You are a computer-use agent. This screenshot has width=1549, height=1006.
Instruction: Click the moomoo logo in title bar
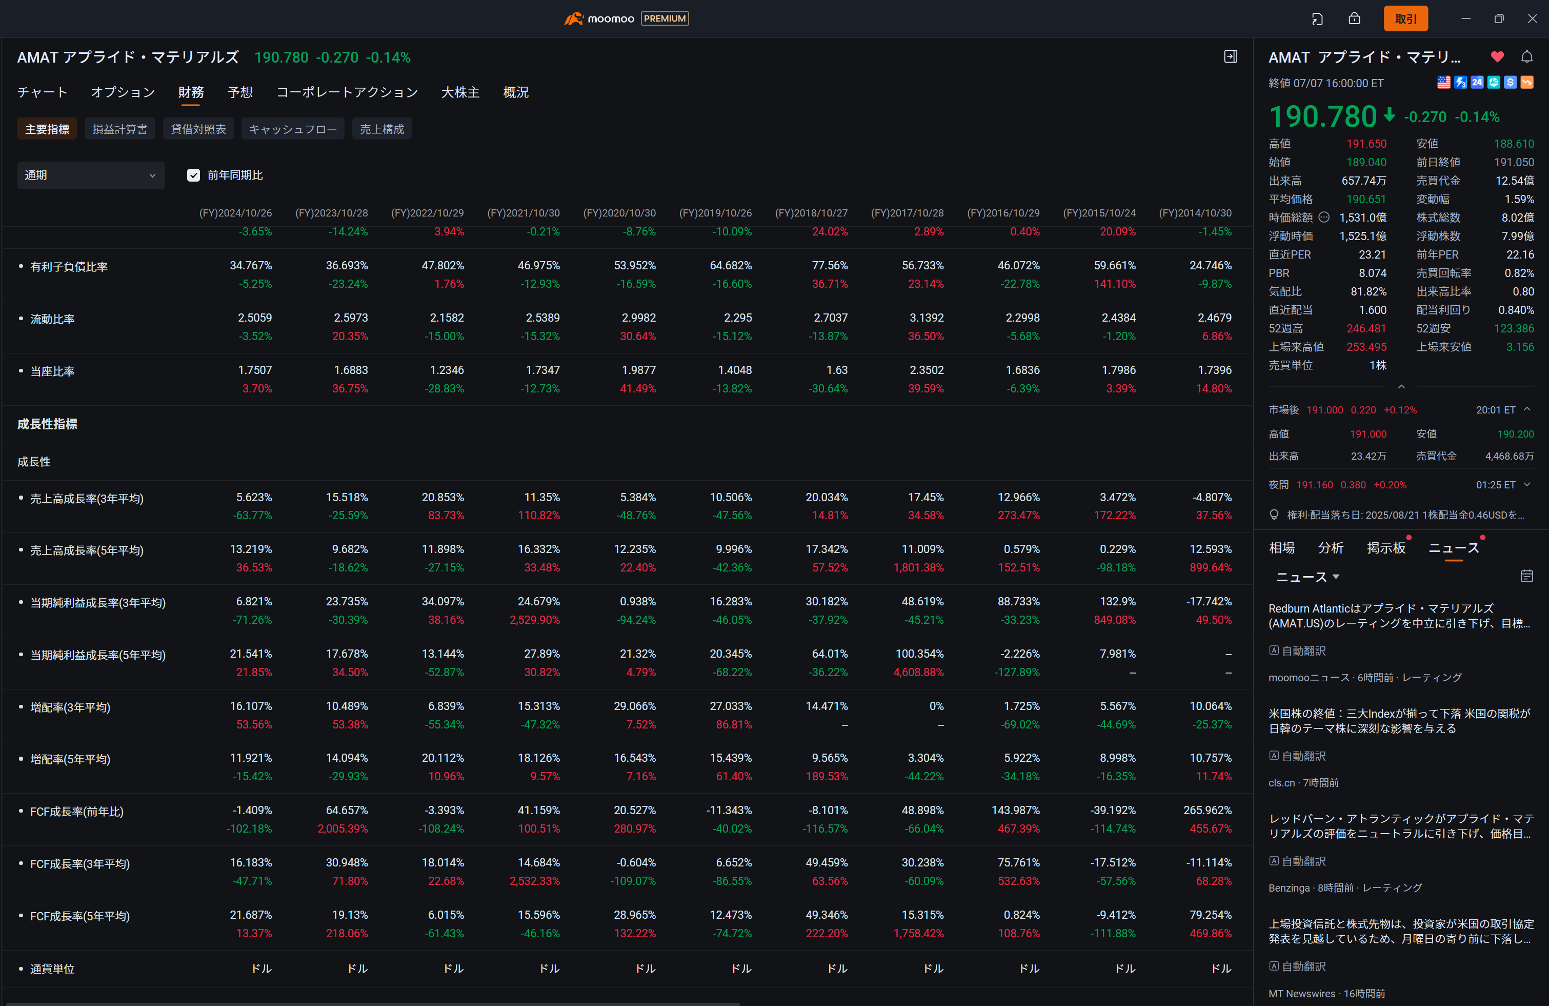click(599, 18)
